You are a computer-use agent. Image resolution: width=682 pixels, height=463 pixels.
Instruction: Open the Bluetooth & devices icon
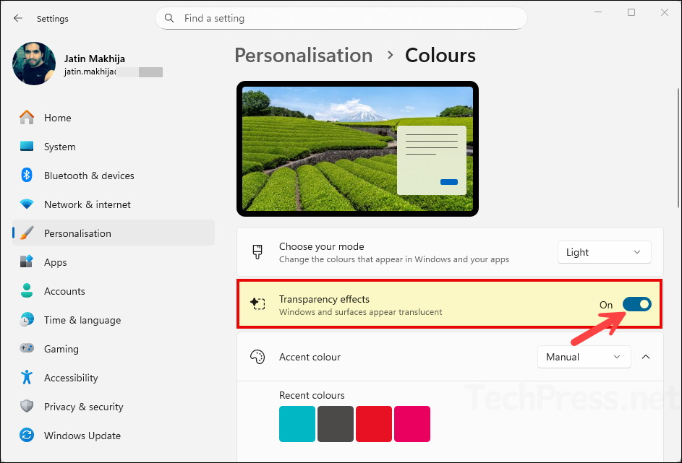tap(27, 176)
